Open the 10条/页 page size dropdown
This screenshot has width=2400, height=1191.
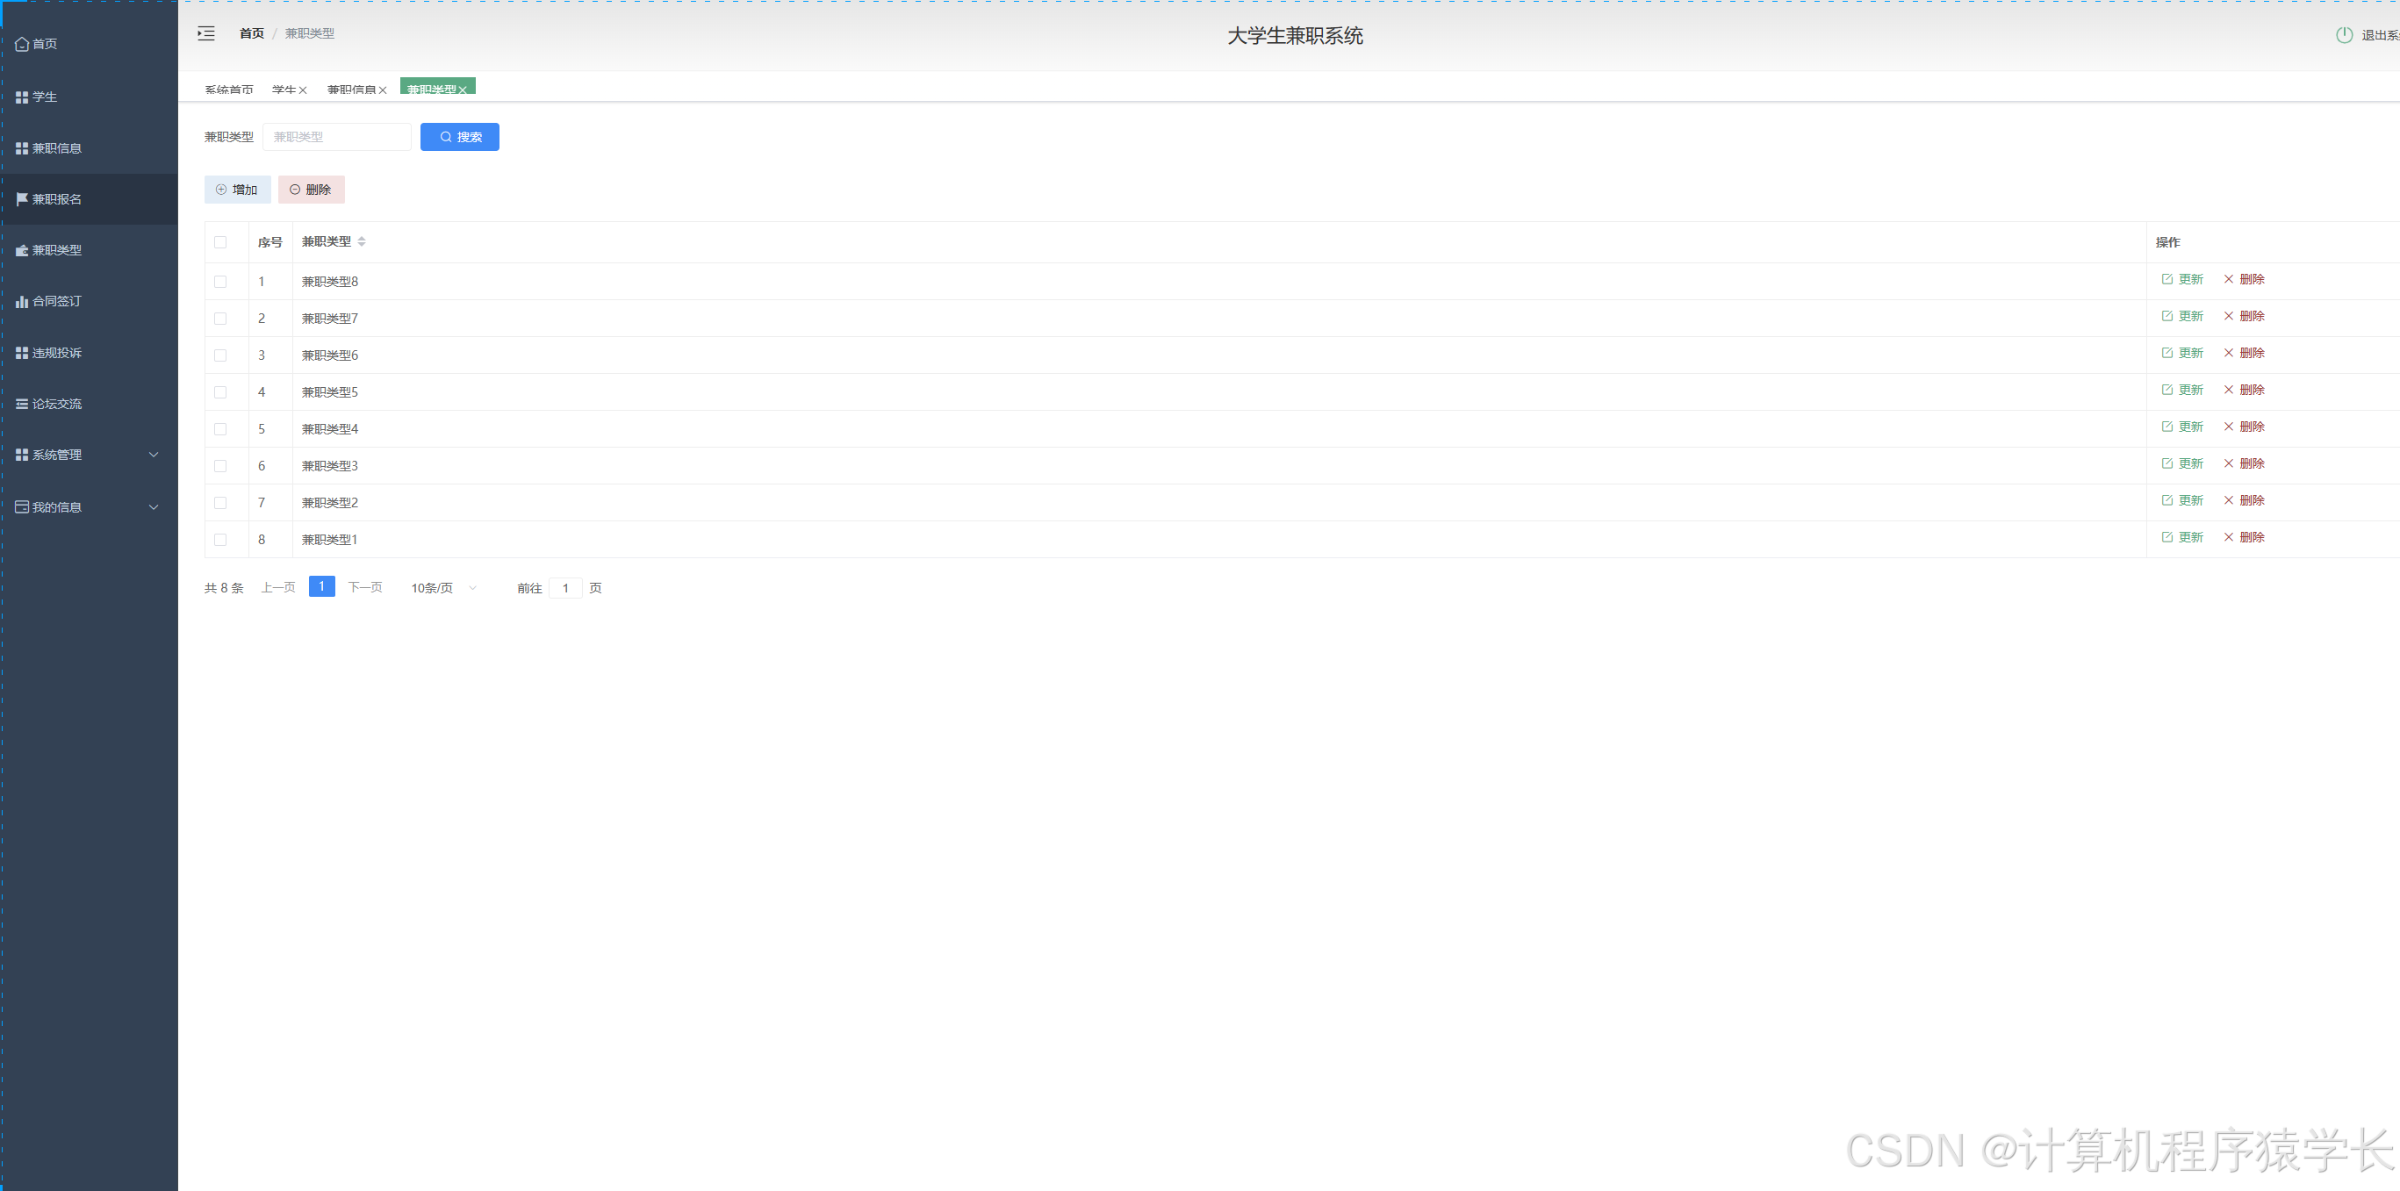[443, 589]
